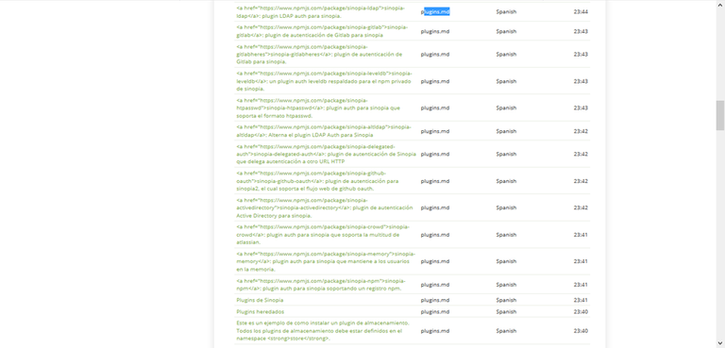The width and height of the screenshot is (725, 348).
Task: Click Spanish in the sinopia-gitlab row
Action: coord(506,31)
